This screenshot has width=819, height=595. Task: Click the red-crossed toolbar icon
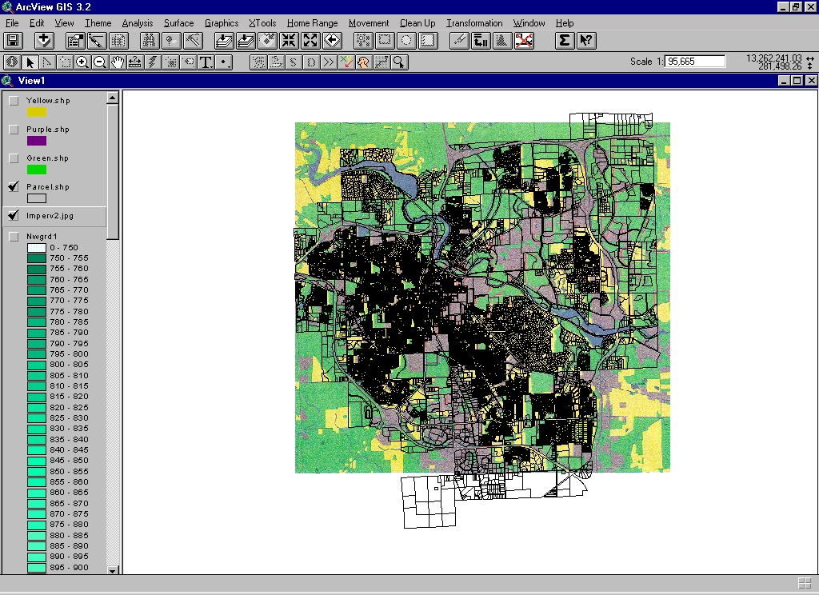click(x=525, y=41)
